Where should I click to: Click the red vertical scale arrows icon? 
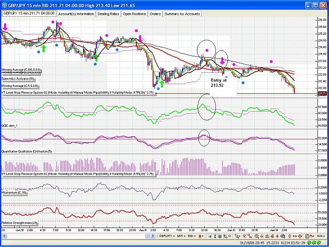coord(290,236)
